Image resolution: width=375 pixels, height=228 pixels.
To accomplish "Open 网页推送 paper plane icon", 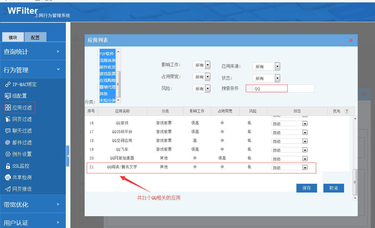I will tap(8, 189).
